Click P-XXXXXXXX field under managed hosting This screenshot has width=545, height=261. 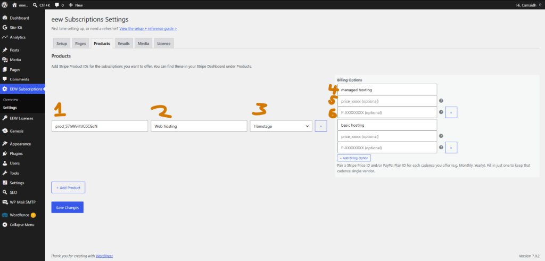387,112
